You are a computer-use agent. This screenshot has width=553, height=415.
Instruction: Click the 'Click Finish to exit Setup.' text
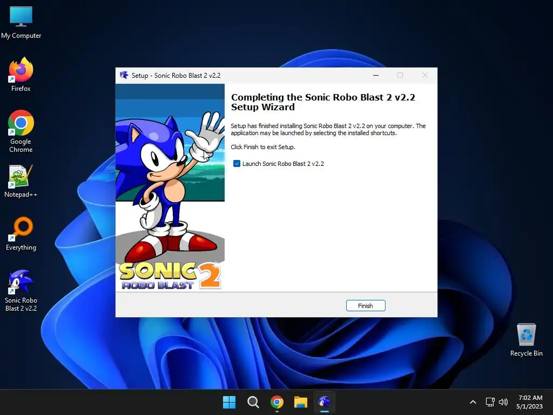[x=263, y=147]
